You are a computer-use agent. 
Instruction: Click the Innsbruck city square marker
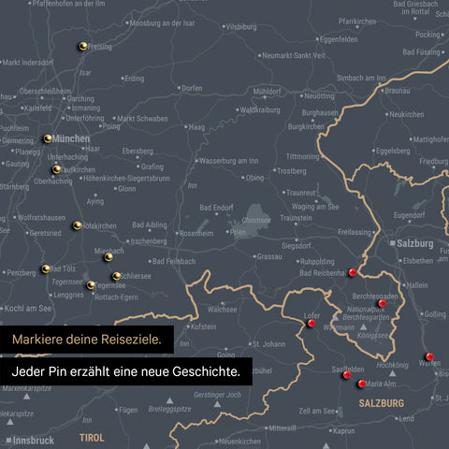[x=8, y=441]
